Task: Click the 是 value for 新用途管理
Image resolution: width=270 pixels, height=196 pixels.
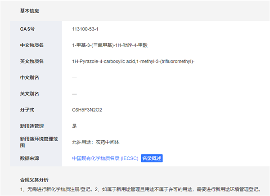Action: (74, 126)
